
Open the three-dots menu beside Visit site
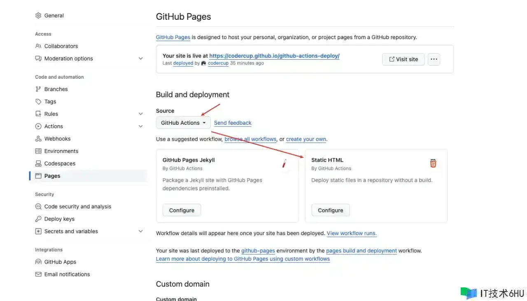pyautogui.click(x=434, y=59)
